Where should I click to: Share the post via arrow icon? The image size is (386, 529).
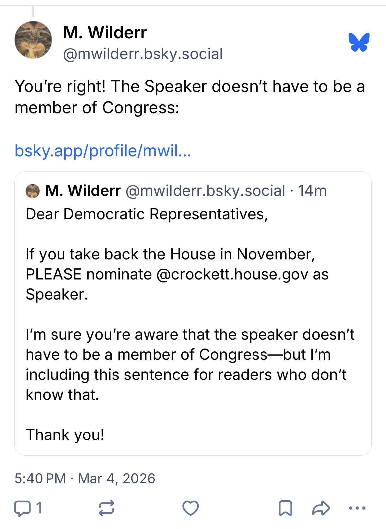point(321,508)
